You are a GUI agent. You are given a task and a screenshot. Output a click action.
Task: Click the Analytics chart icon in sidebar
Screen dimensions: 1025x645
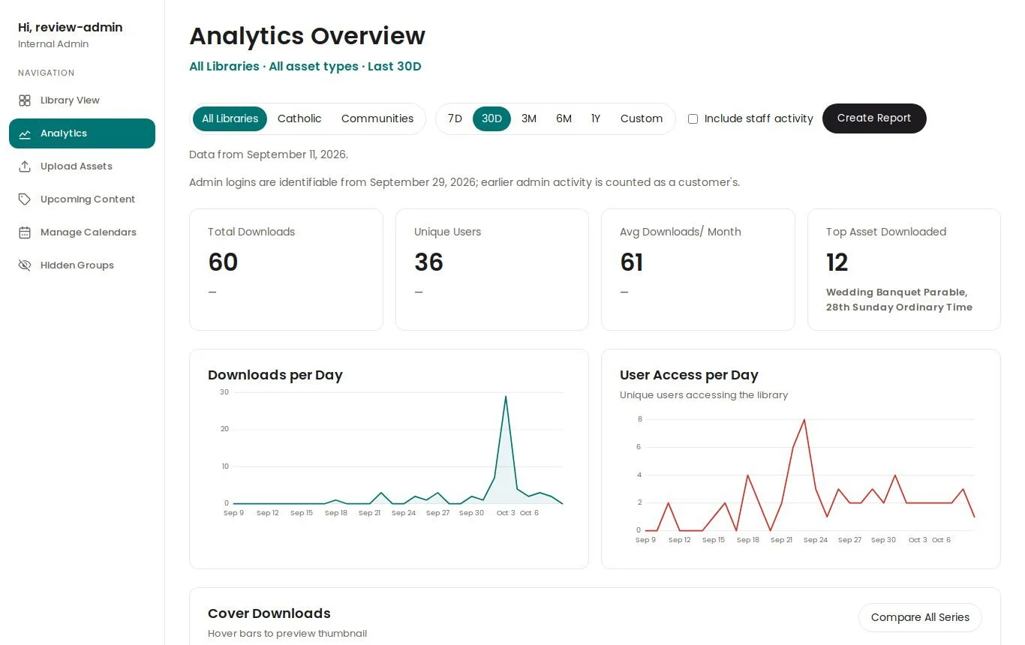point(25,133)
